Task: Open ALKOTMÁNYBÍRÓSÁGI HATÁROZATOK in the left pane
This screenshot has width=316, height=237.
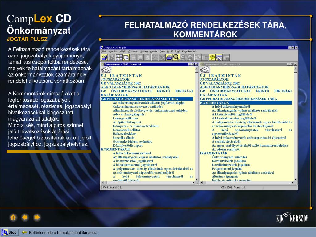Action: [135, 87]
